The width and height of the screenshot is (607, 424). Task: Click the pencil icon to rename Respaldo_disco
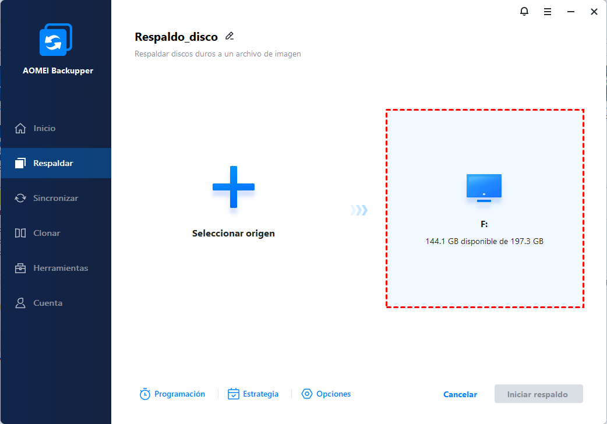pos(230,36)
